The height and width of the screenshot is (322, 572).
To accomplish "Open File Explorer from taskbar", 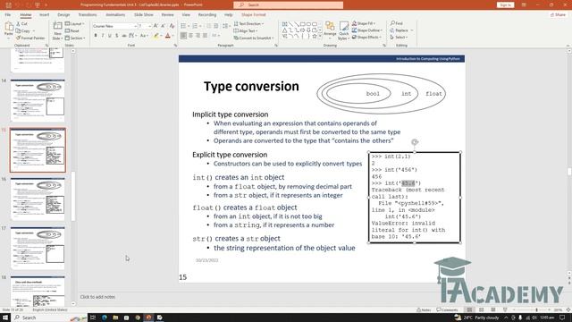I will [115, 318].
